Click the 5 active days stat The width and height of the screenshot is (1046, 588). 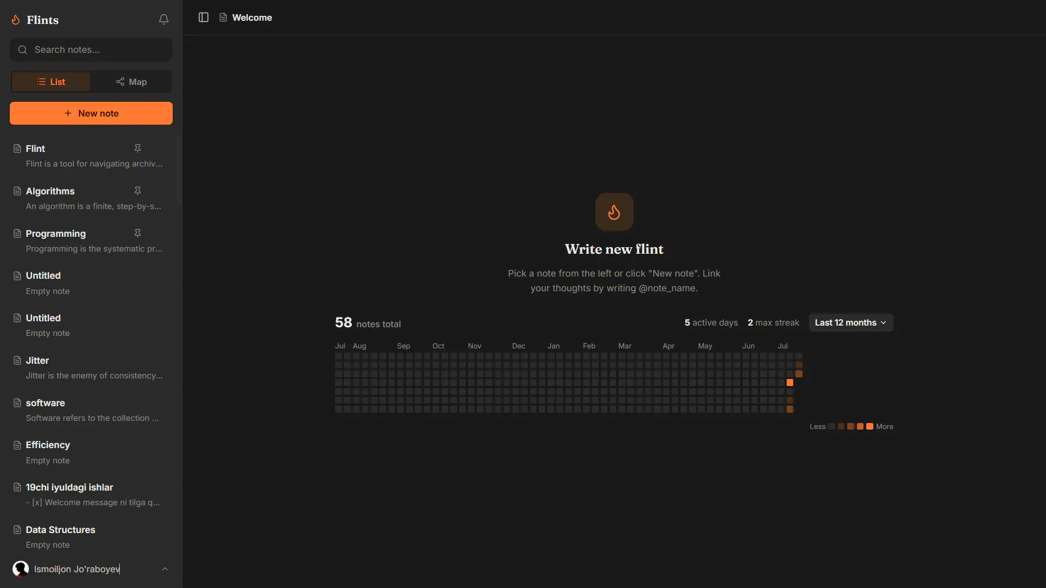click(711, 322)
